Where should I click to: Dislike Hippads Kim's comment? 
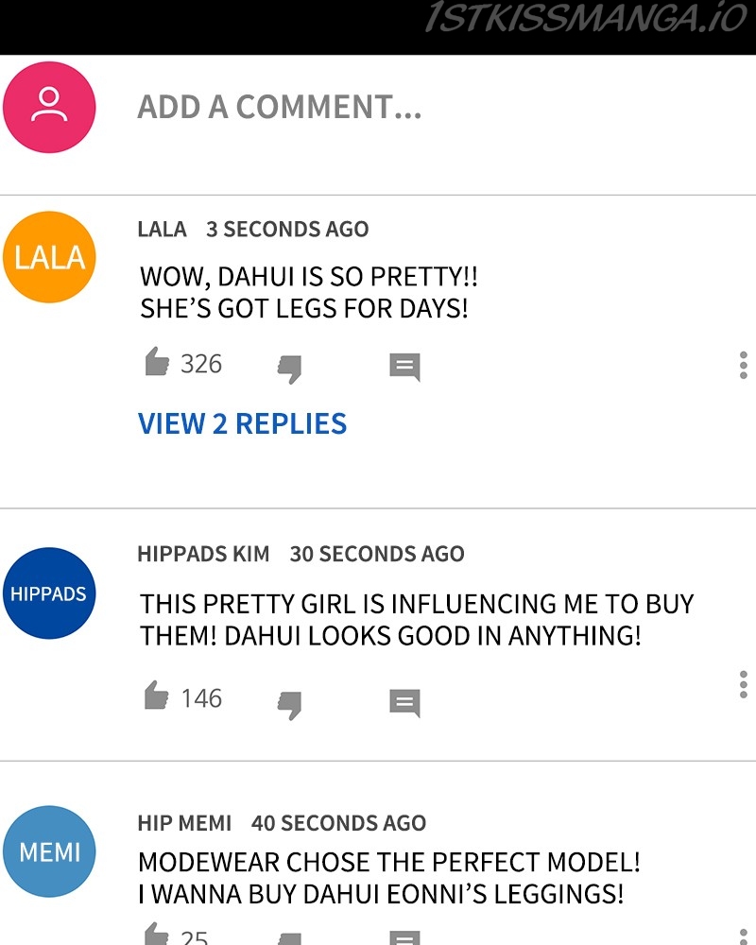289,705
